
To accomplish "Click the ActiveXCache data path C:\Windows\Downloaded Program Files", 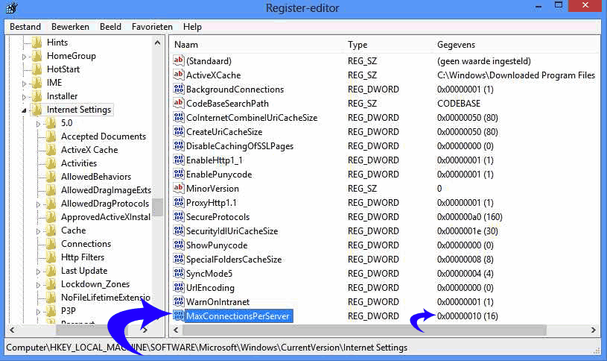I will click(516, 75).
